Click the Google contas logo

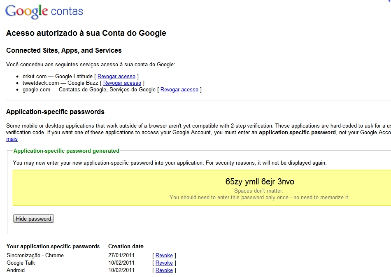[x=44, y=12]
